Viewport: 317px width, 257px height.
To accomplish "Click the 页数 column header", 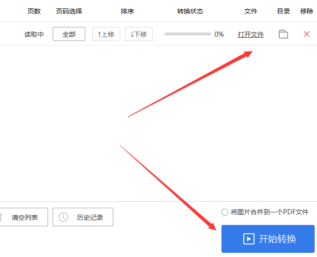I will 34,11.
